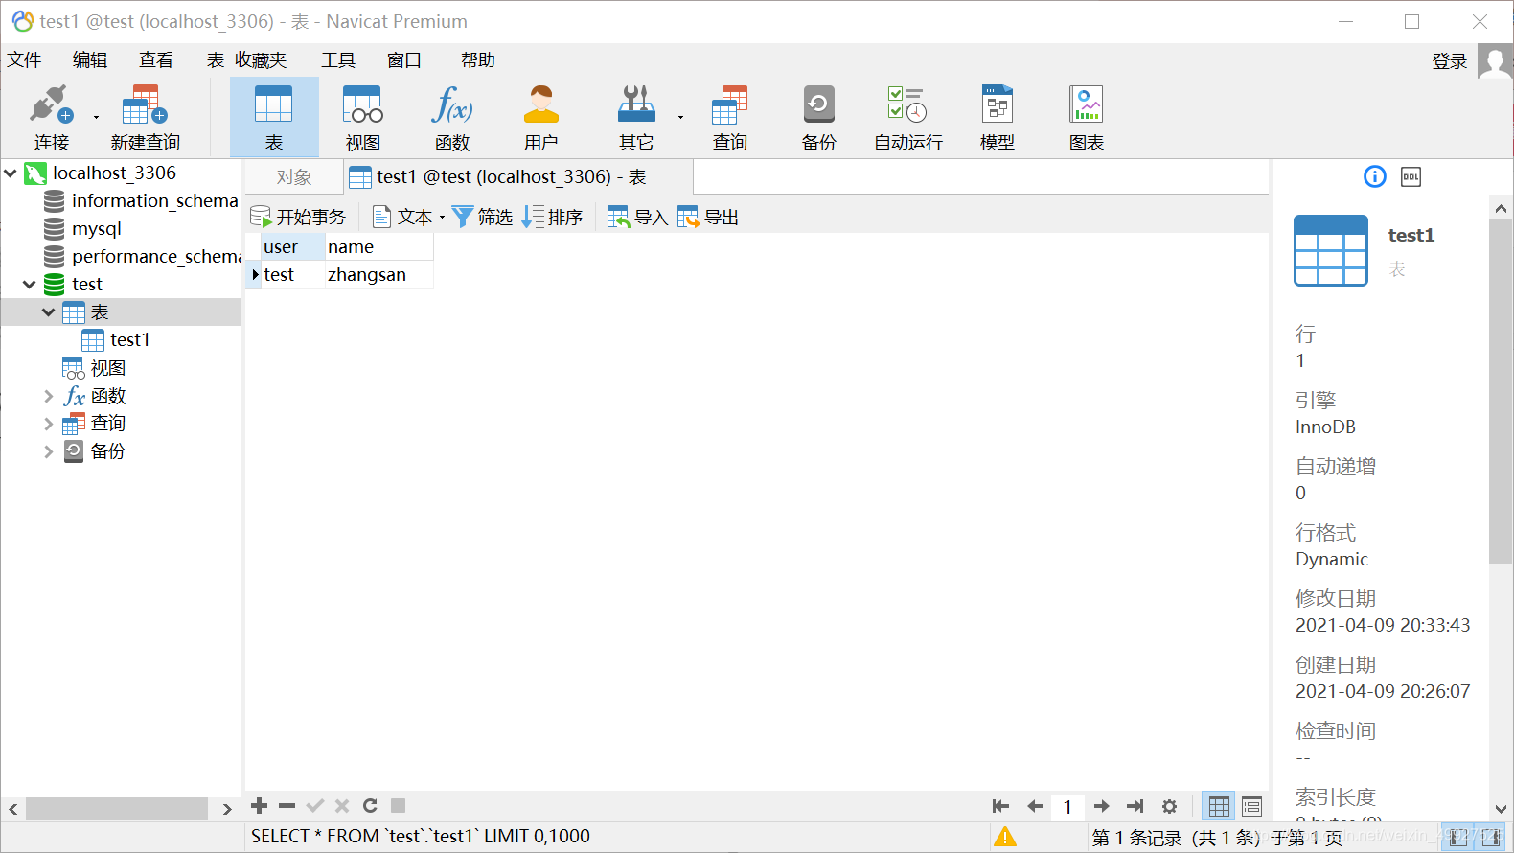Collapse the localhost_3306 connection node
The width and height of the screenshot is (1514, 853).
pos(11,173)
